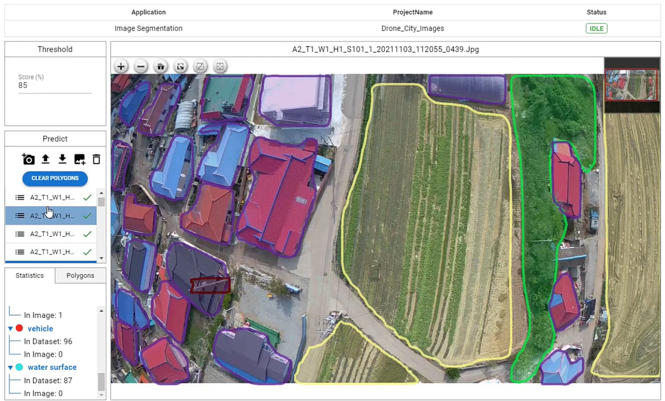Select the zoom-in tool above the map
This screenshot has width=665, height=401.
pos(121,66)
